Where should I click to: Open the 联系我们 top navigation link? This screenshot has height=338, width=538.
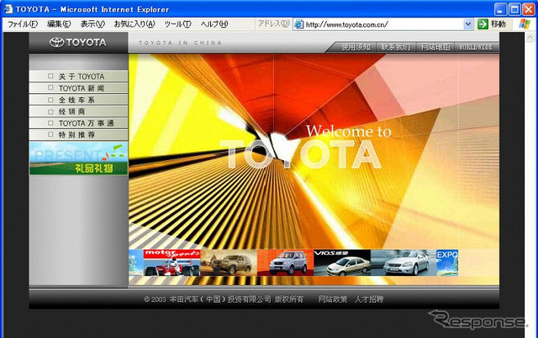396,47
